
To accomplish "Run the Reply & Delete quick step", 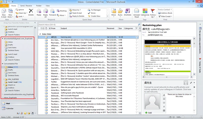I will pos(77,16).
